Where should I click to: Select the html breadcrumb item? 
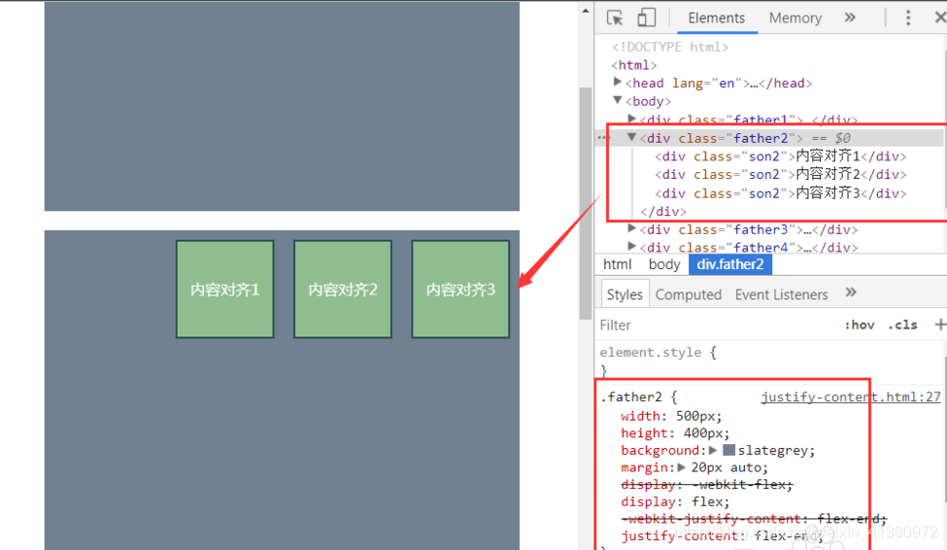pyautogui.click(x=617, y=264)
